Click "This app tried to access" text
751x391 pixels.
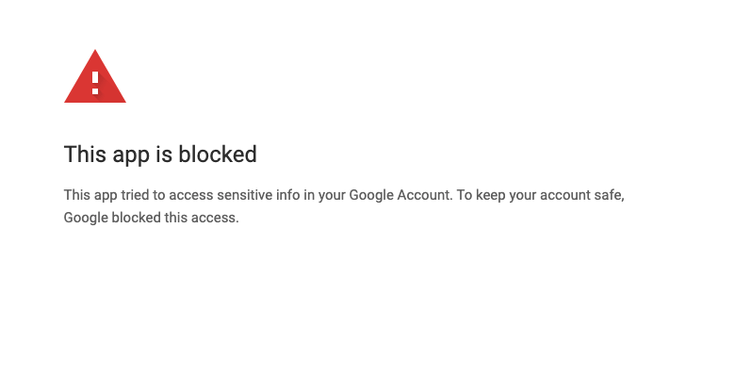[132, 195]
